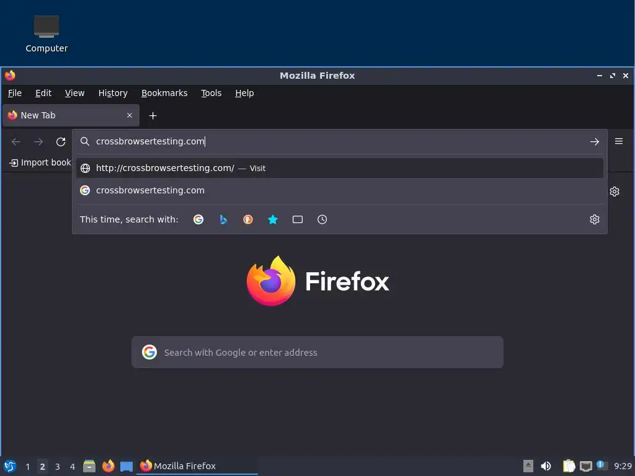Screen dimensions: 635x476
Task: Open the Tools menu
Action: click(x=211, y=93)
